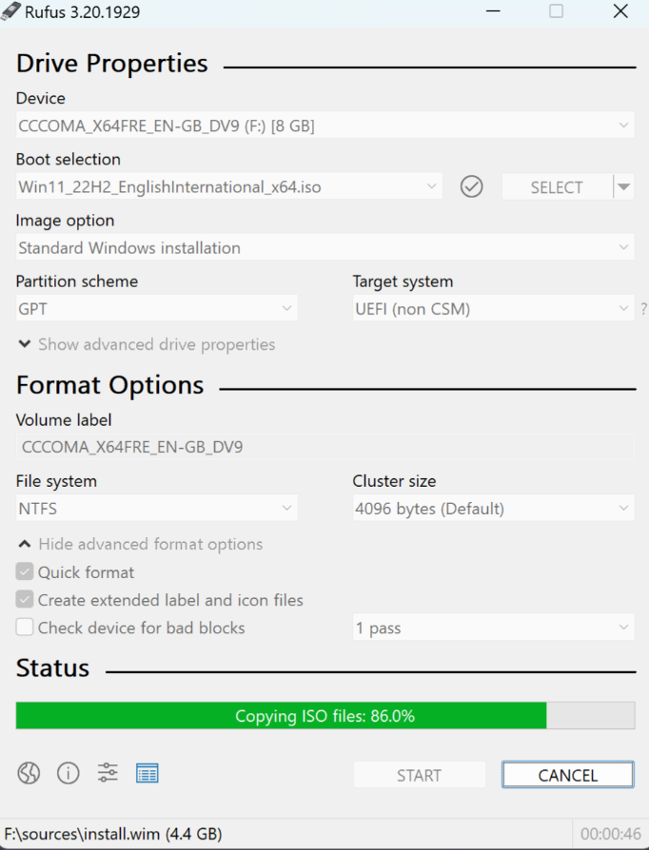Expand the Partition scheme dropdown

click(156, 309)
